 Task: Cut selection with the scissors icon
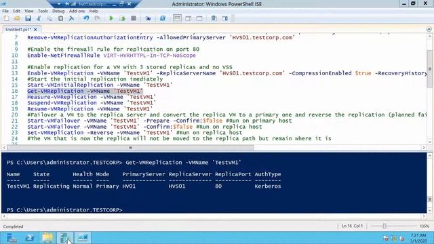coord(39,18)
